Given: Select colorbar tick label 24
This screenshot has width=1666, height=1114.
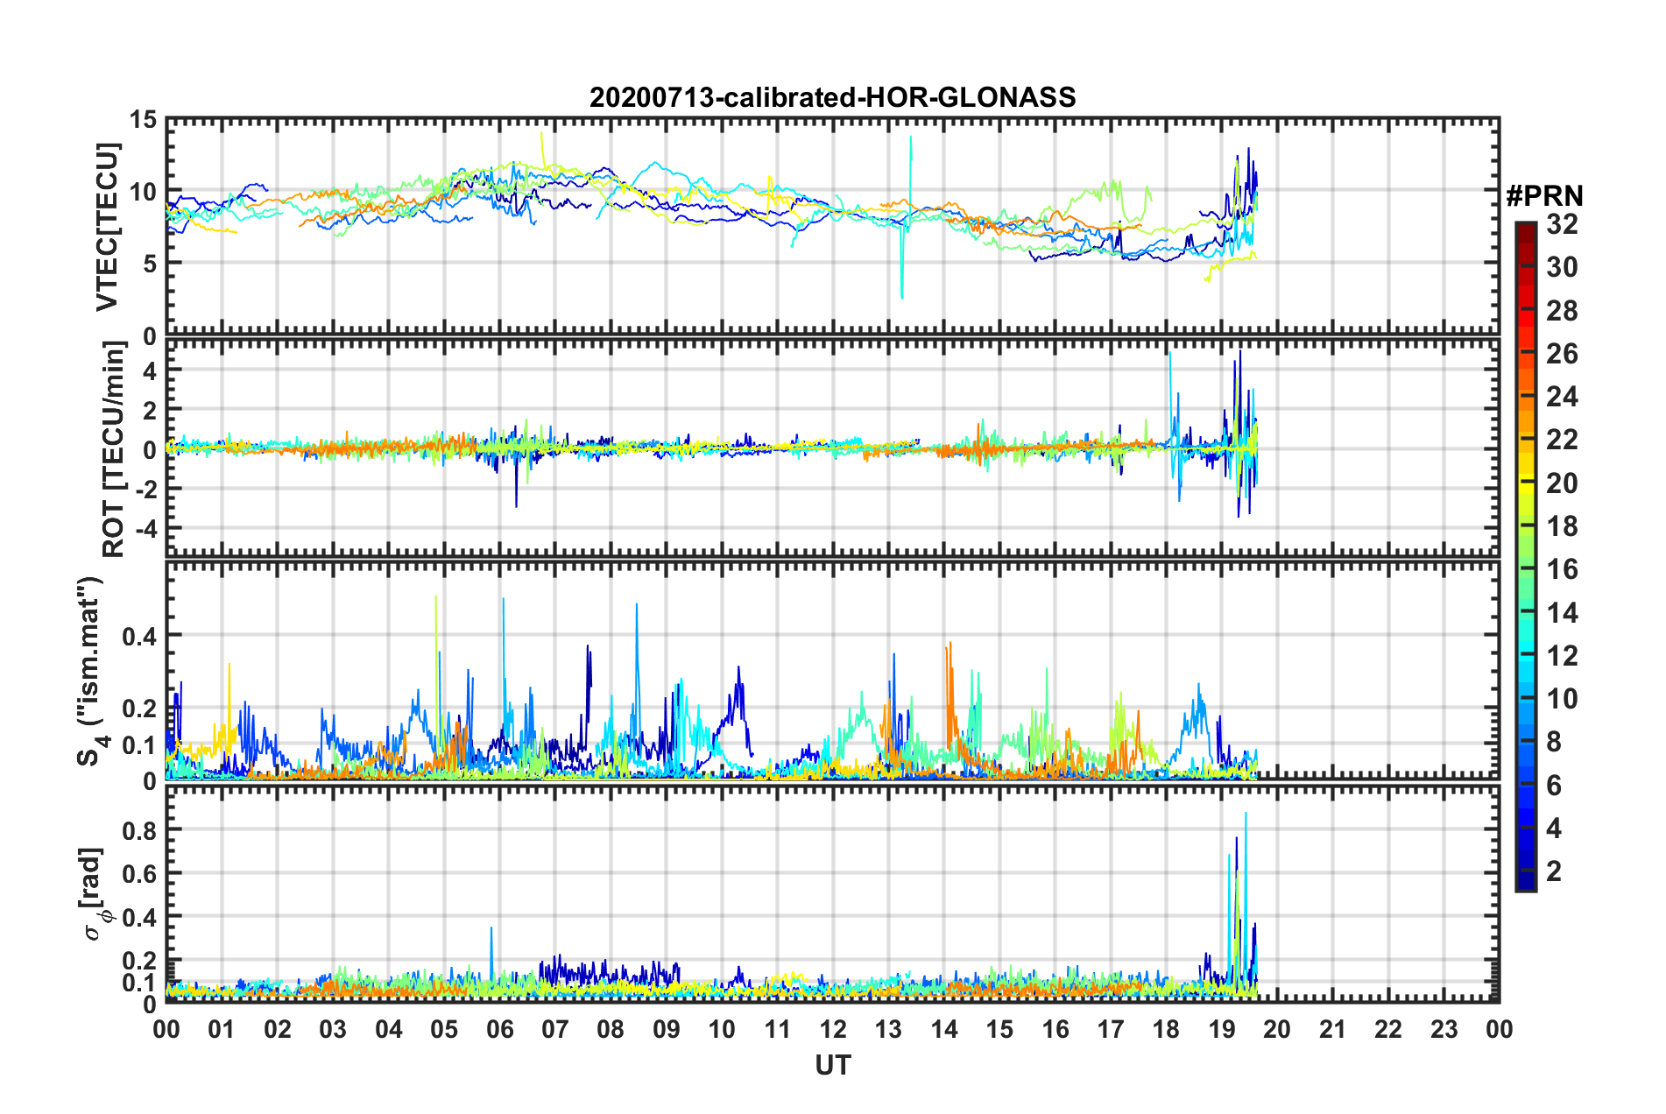Looking at the screenshot, I should pos(1562,397).
